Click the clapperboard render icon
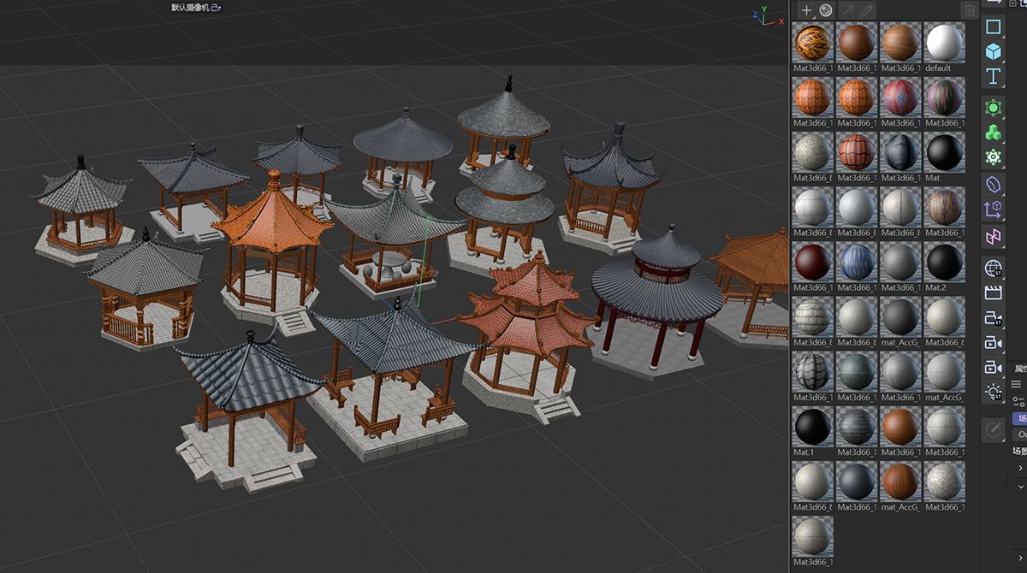The width and height of the screenshot is (1027, 573). [x=993, y=293]
